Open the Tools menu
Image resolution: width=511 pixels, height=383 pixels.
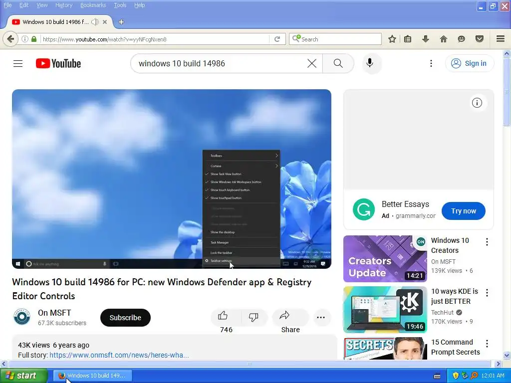click(120, 5)
